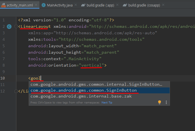
Task: Click the ".MainActivity" tools:context value
Action: 82,59
